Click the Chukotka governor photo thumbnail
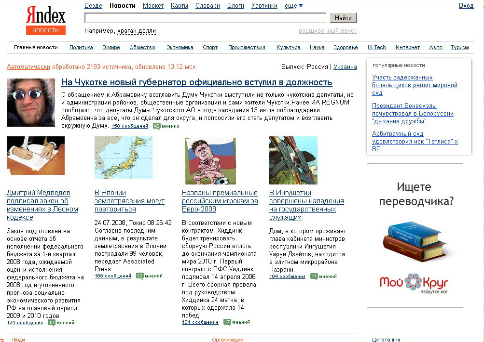This screenshot has height=342, width=484. point(31,103)
